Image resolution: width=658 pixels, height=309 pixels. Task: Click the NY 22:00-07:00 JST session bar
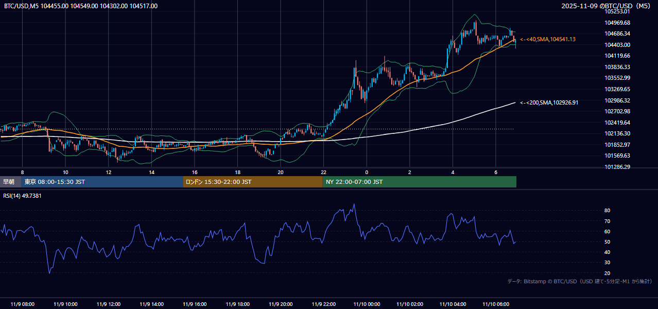click(x=419, y=182)
